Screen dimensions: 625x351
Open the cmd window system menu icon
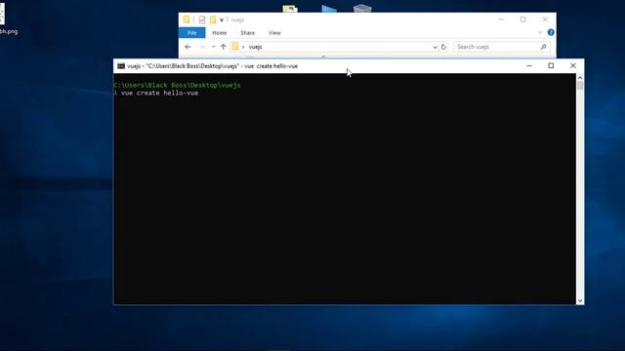coord(121,66)
